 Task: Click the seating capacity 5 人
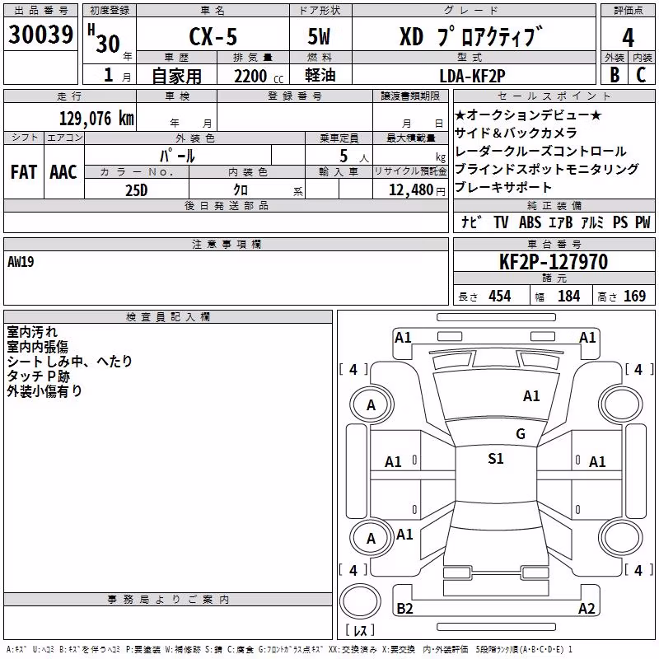coord(354,156)
